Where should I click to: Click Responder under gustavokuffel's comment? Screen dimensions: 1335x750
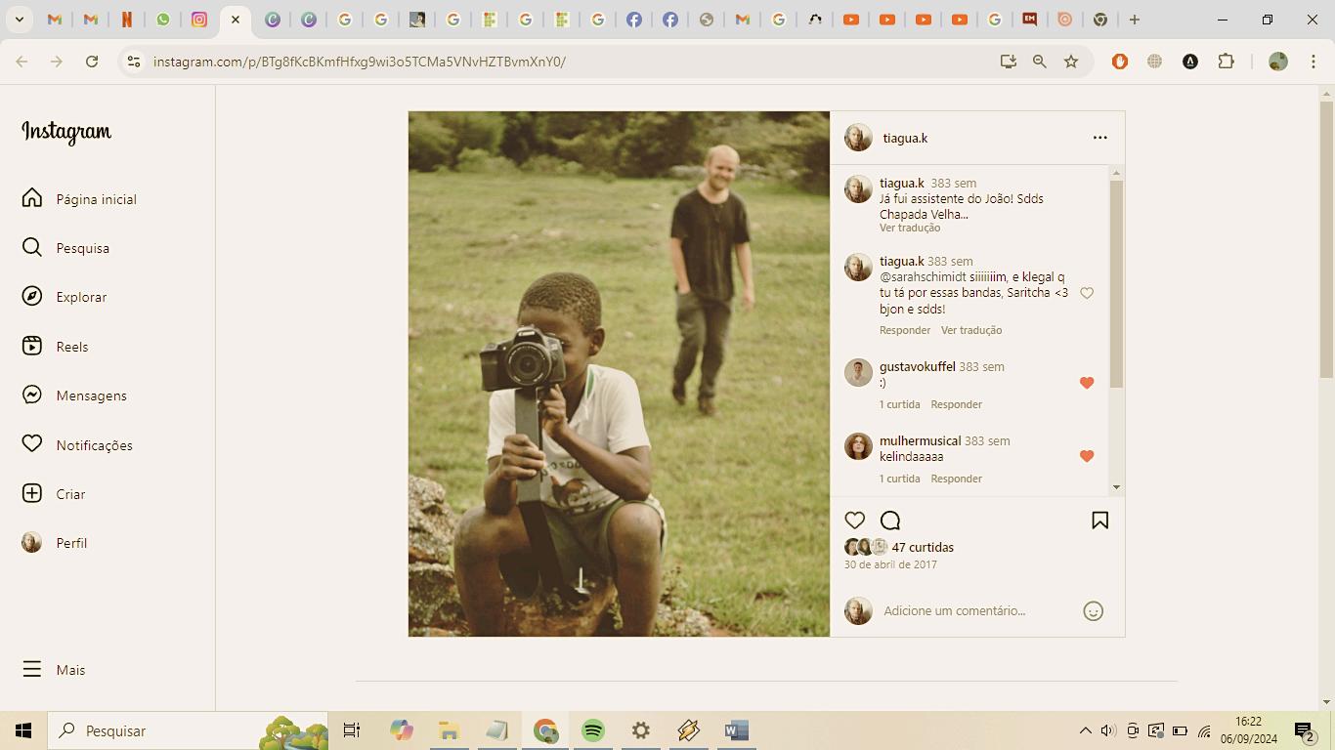(x=956, y=404)
